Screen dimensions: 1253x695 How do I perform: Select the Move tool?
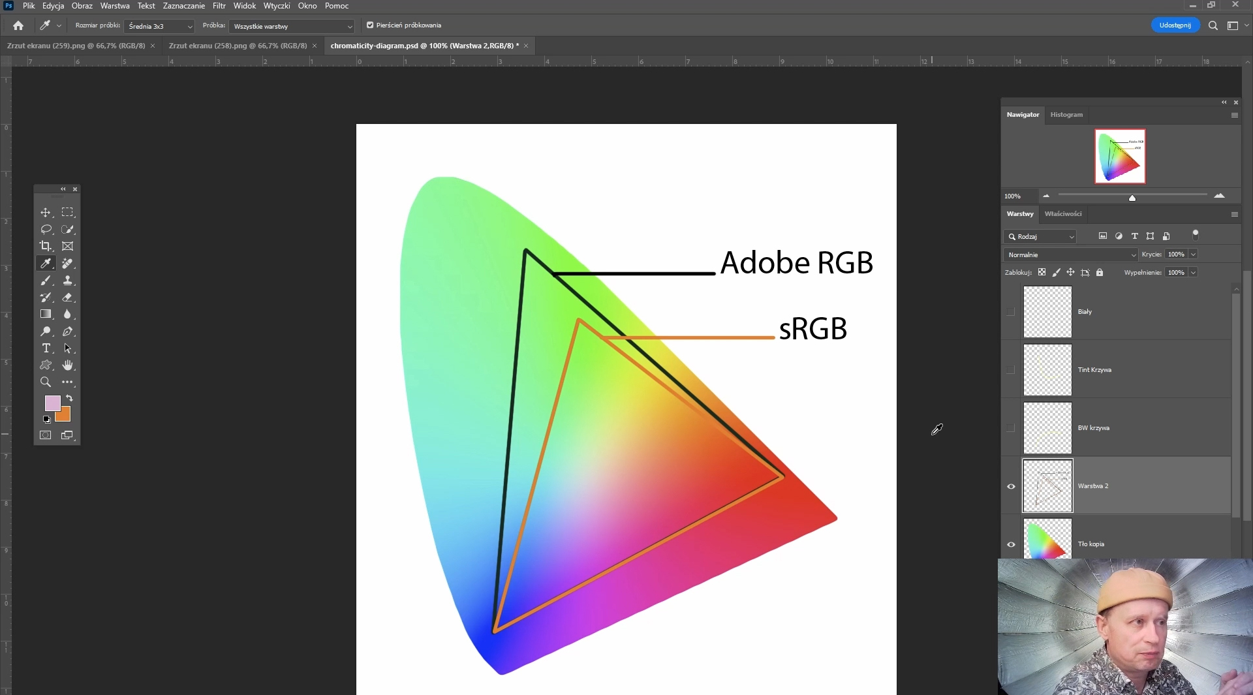tap(46, 213)
